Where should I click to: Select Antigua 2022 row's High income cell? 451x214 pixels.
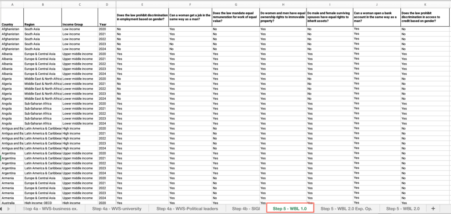tap(80, 138)
